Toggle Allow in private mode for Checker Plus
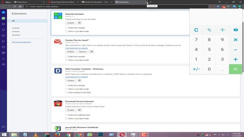Screen dimensions: 244x137 click(x=66, y=60)
